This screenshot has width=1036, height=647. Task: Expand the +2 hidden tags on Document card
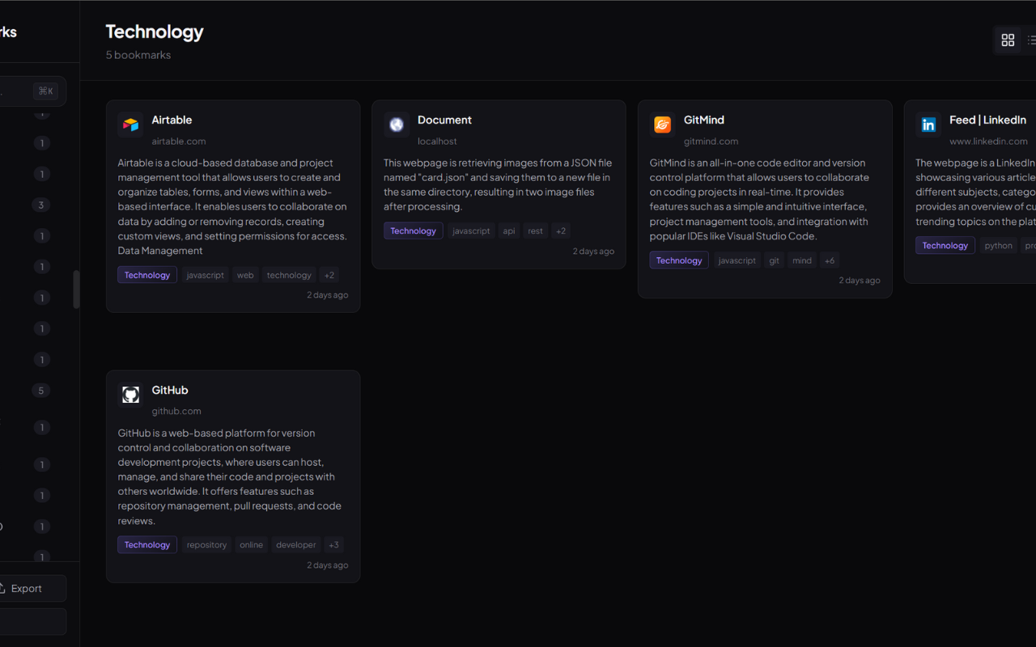pos(561,230)
